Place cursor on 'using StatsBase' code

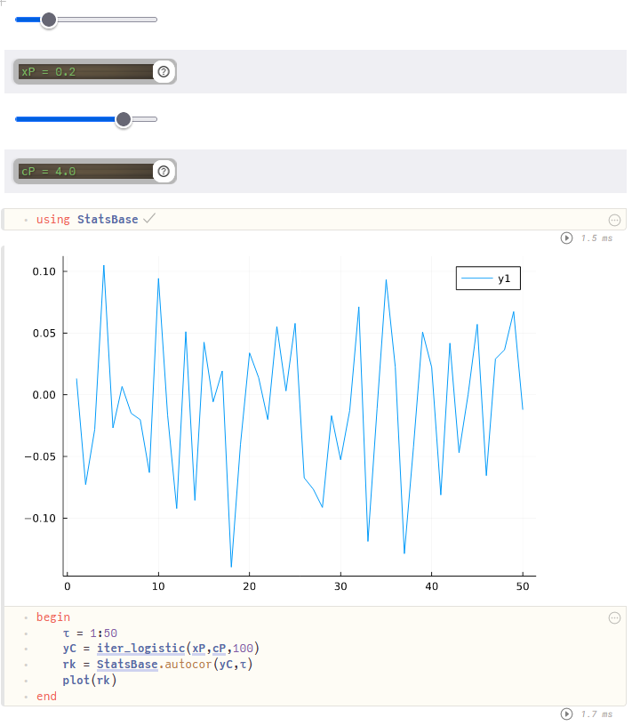tap(87, 219)
